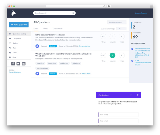Click the Support avatar on the Documentation question

pyautogui.click(x=37, y=46)
